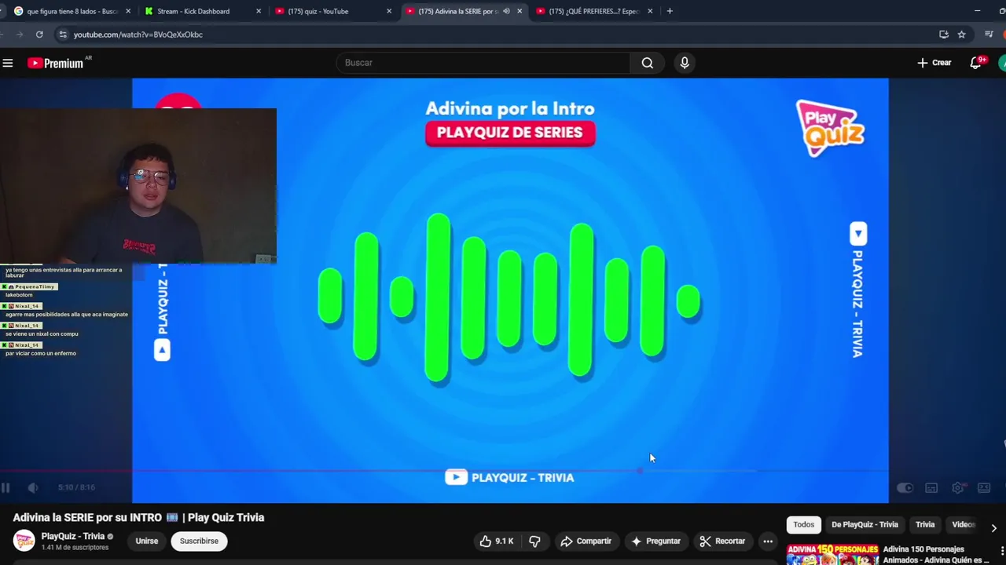This screenshot has height=565, width=1006.
Task: Click the 5:10 / 8:16 time display
Action: [x=76, y=487]
